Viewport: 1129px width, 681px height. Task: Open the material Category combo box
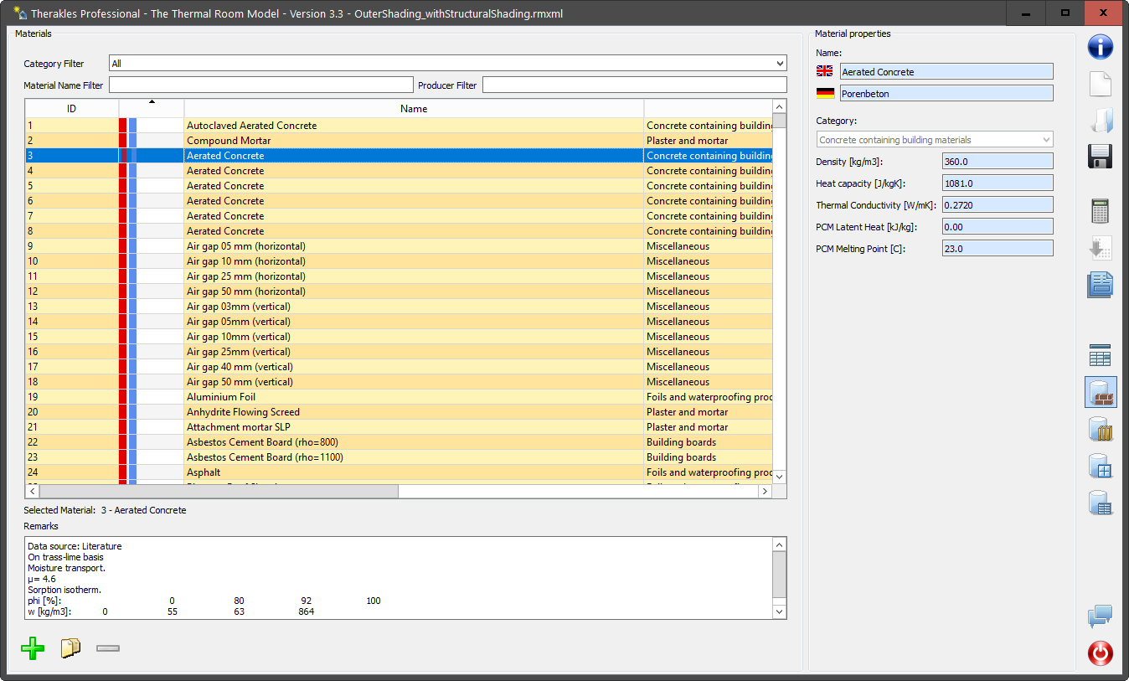click(935, 140)
